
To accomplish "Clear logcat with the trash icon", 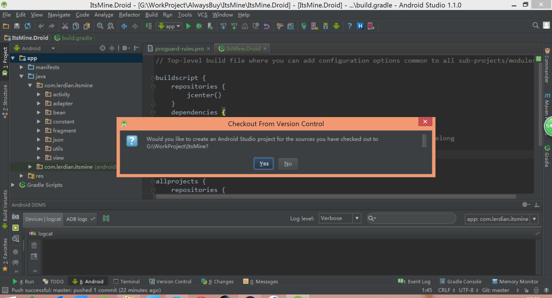I will click(34, 245).
